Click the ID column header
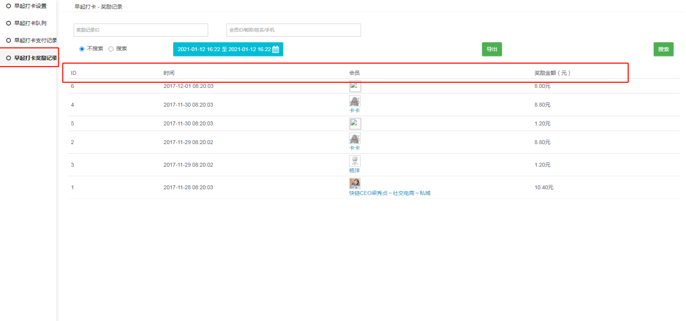The width and height of the screenshot is (686, 321). click(74, 73)
